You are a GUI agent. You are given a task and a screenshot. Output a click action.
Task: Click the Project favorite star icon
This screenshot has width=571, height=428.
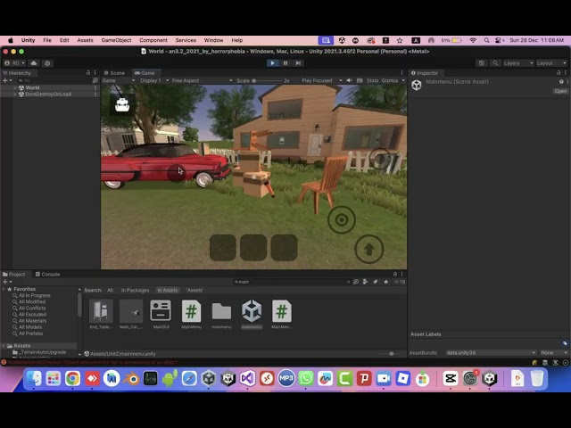click(385, 282)
